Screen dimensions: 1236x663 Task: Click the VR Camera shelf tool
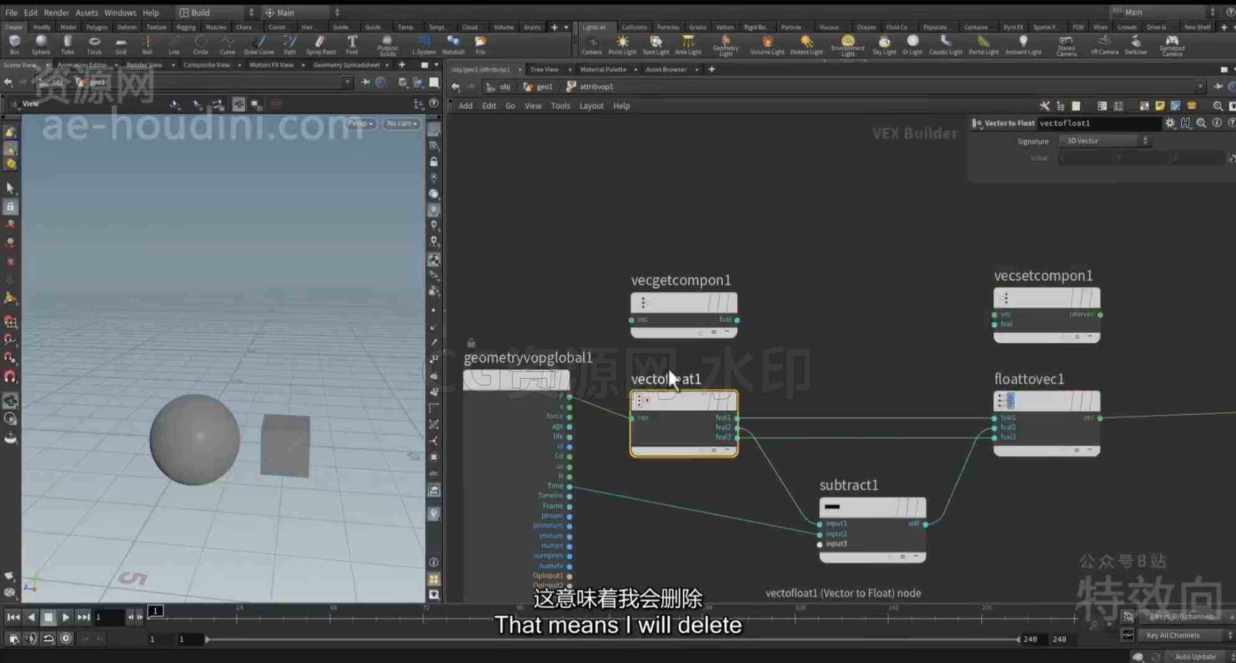pyautogui.click(x=1104, y=44)
